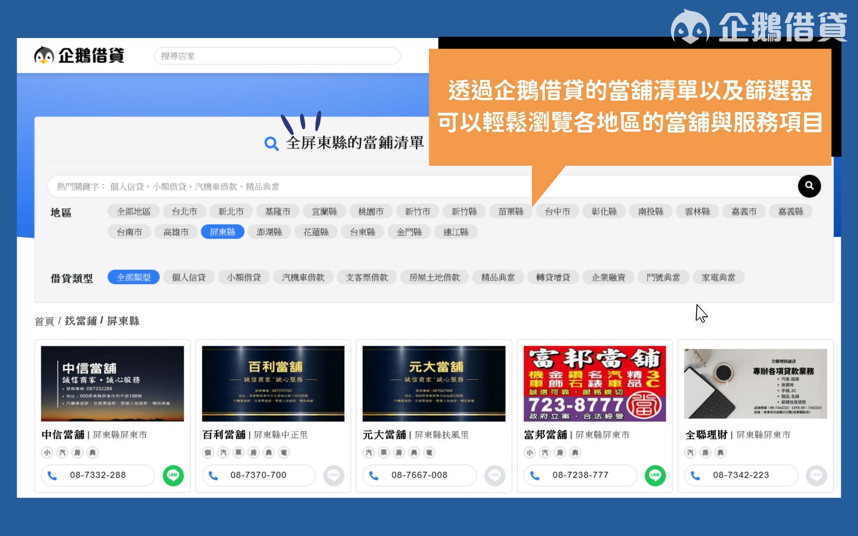The width and height of the screenshot is (858, 536).
Task: Click the 企鵝借貸 penguin logo in header
Action: click(79, 55)
